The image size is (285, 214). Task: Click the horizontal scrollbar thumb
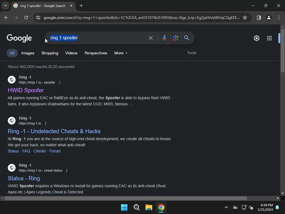click(126, 198)
